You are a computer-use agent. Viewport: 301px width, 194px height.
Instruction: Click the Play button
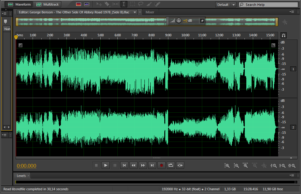pyautogui.click(x=106, y=165)
